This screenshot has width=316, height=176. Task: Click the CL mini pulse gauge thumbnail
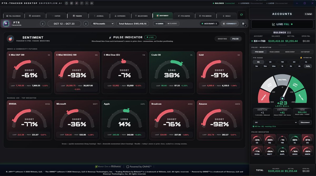[295, 139]
